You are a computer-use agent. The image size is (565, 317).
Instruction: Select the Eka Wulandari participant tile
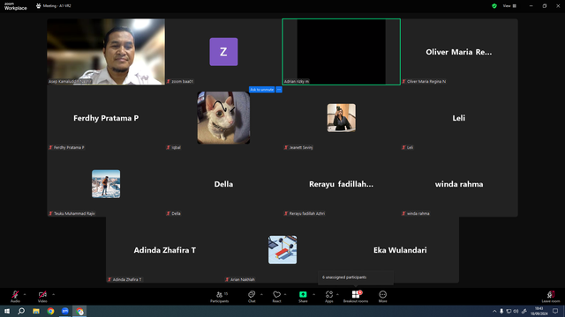[400, 250]
